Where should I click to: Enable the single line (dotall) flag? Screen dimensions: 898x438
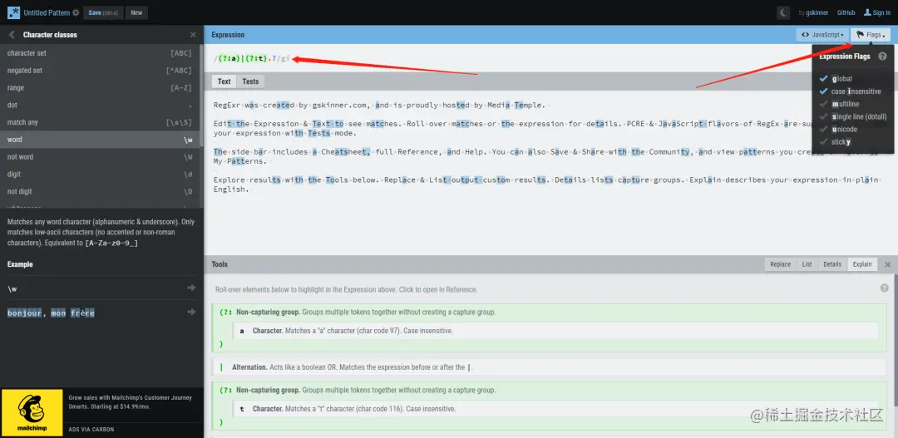point(853,117)
